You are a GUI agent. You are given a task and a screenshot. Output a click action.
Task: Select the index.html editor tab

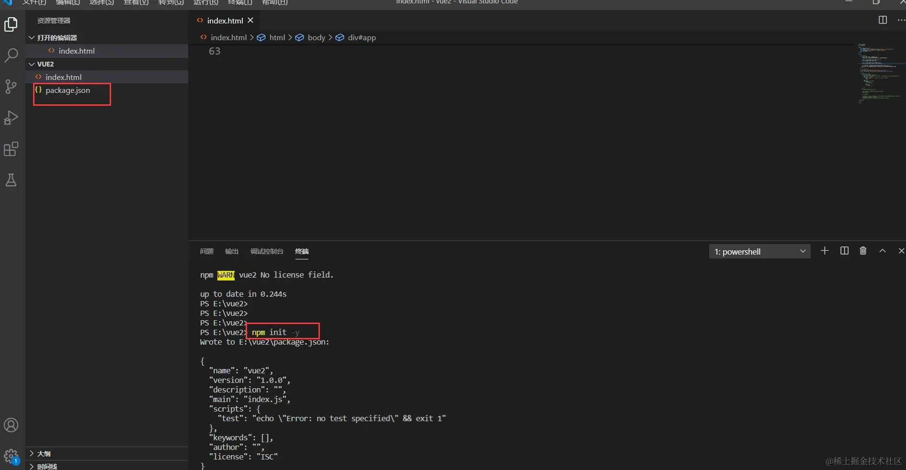click(225, 21)
